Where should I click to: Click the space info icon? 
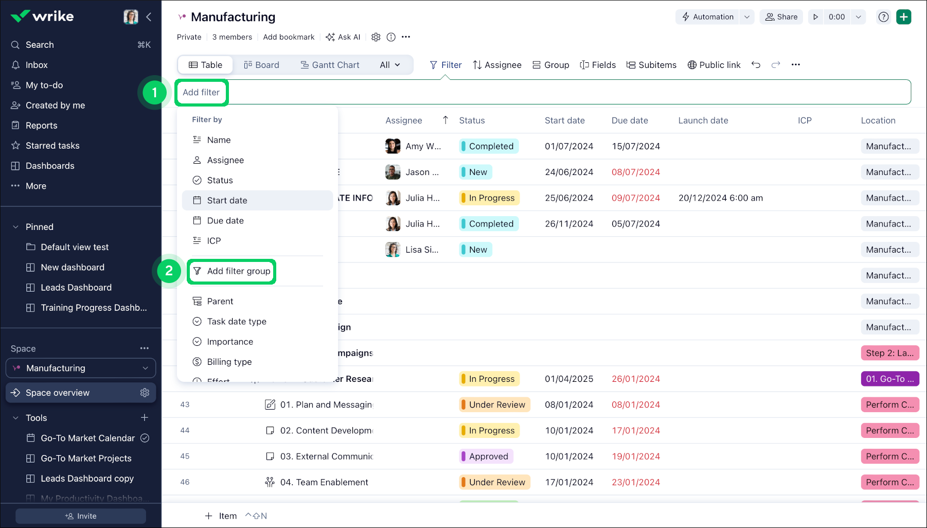click(391, 37)
